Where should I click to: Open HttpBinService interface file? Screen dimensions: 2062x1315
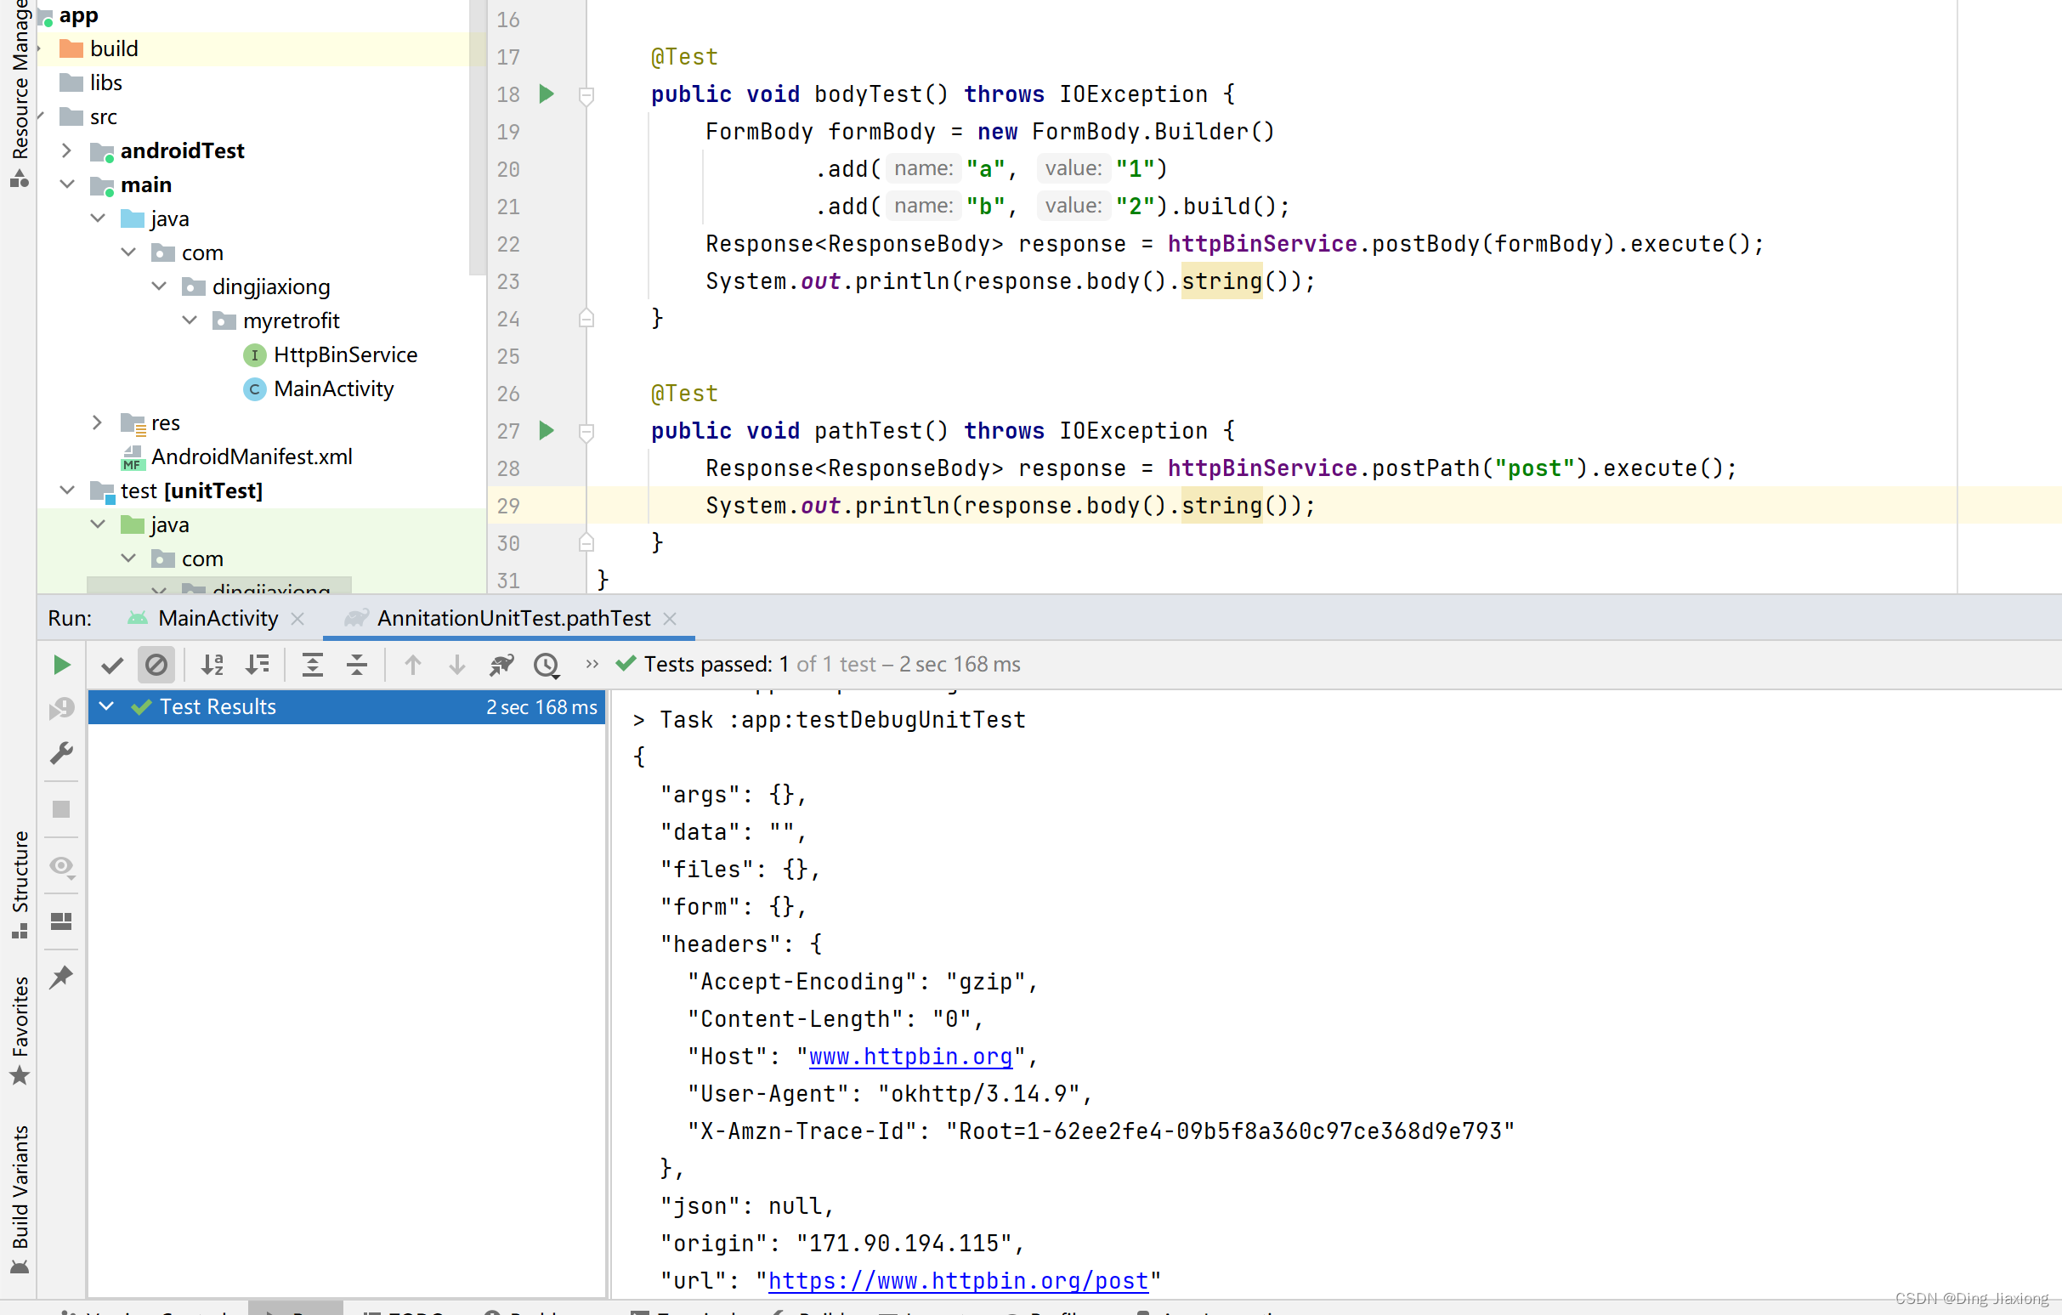click(344, 354)
